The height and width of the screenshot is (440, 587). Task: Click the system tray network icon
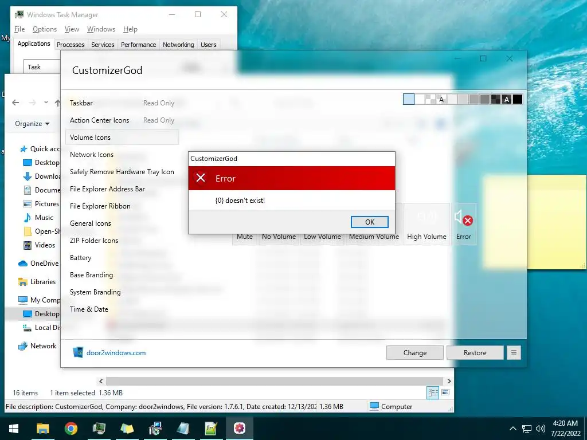click(x=527, y=429)
